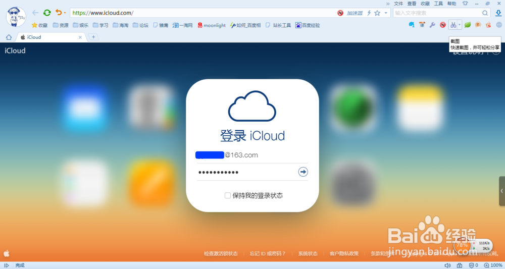Open the 海淘 bookmark folder
The height and width of the screenshot is (269, 505).
click(121, 25)
